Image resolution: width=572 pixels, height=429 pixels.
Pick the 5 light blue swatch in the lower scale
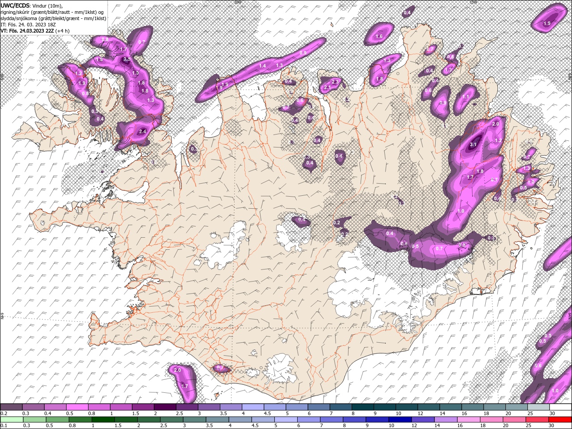[286, 419]
